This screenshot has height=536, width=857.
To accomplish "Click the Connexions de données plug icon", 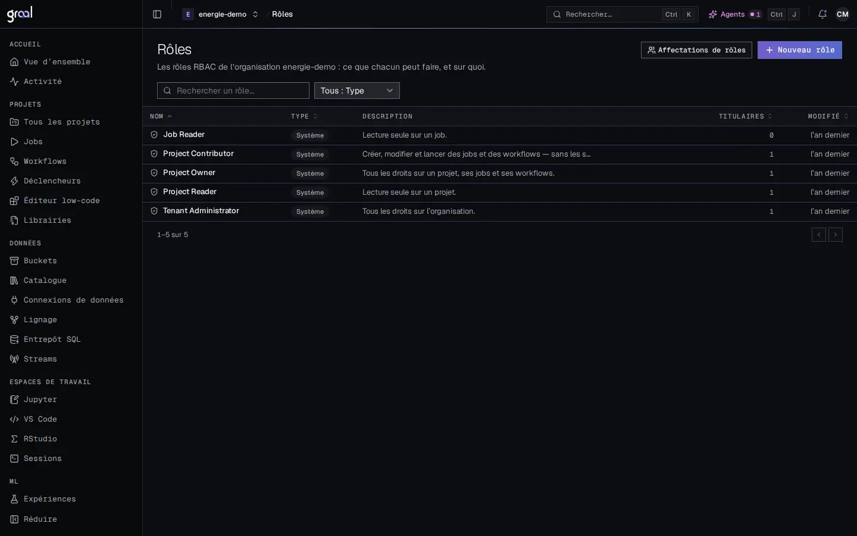I will [14, 300].
